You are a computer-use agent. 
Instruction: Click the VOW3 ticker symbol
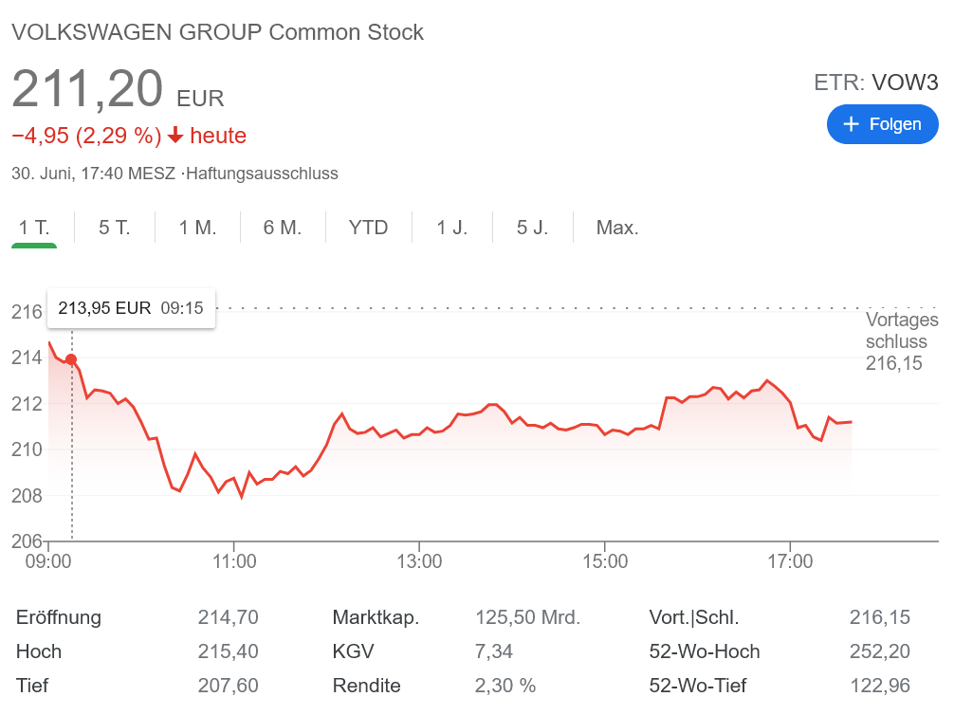click(905, 82)
